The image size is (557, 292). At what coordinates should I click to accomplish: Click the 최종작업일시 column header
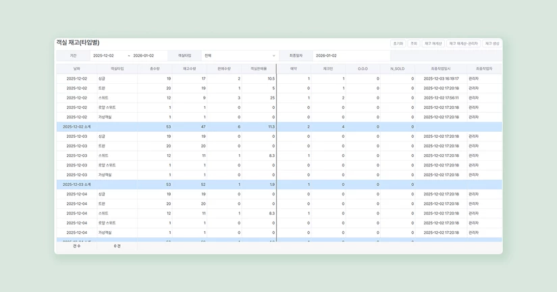tap(441, 68)
